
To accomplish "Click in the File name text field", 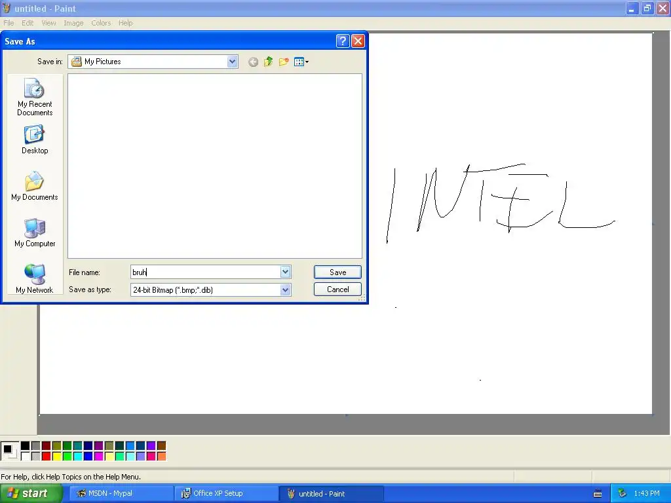I will tap(205, 272).
